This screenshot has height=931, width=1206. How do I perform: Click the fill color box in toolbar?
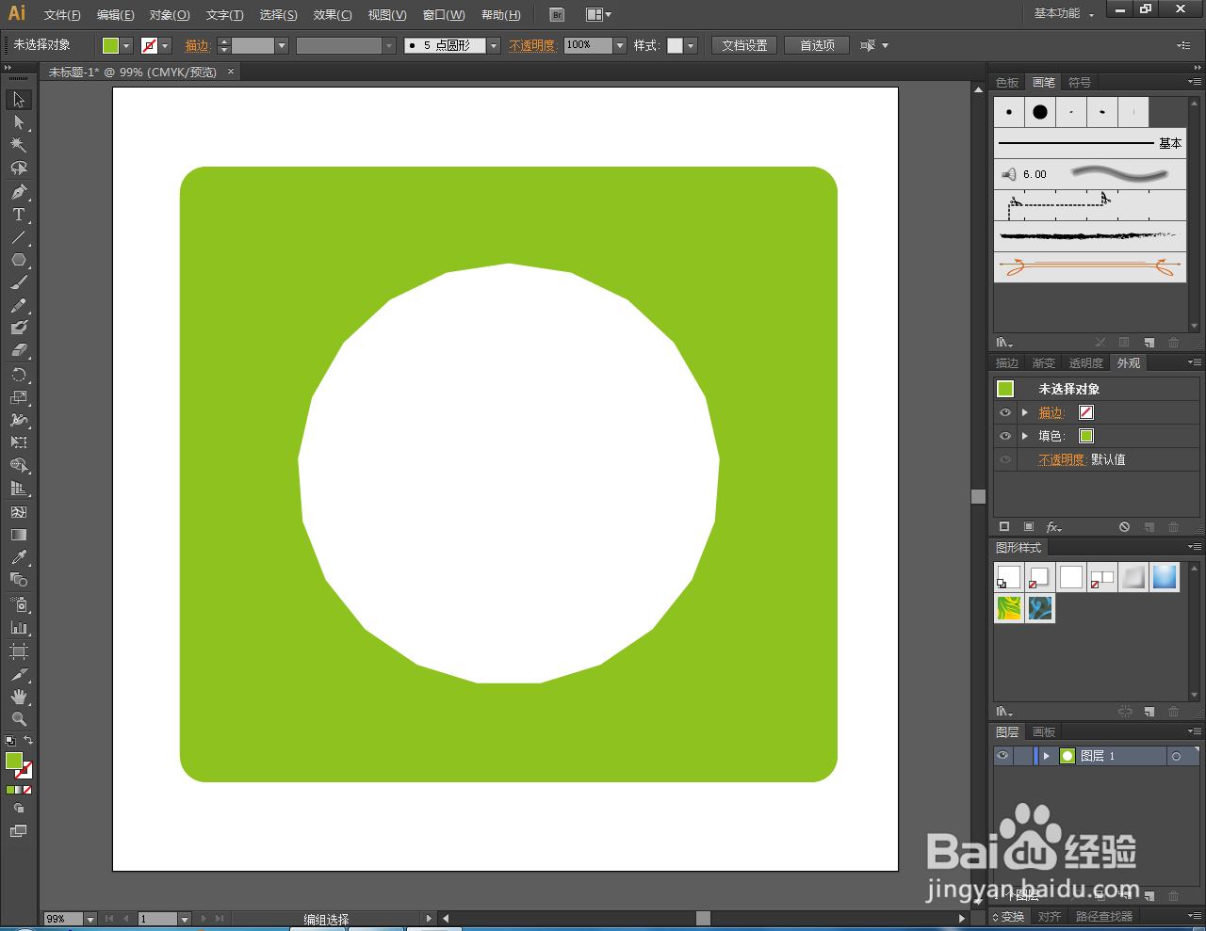13,761
